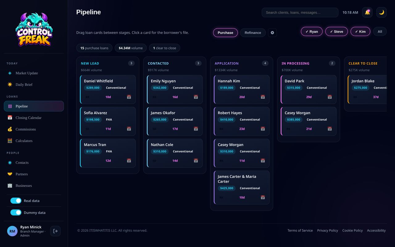
Task: Uncheck the Steve filter chip
Action: (x=336, y=31)
